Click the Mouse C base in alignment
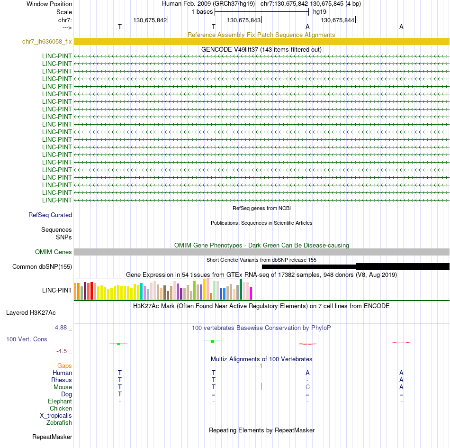Screen dimensions: 450x448 point(307,387)
